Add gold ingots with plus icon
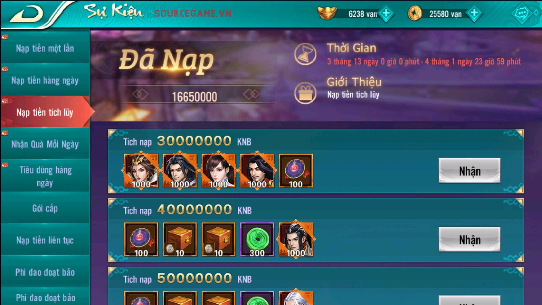The height and width of the screenshot is (305, 542). click(386, 14)
